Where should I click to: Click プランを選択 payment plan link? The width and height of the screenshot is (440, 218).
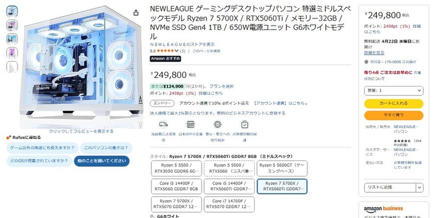coord(221,87)
